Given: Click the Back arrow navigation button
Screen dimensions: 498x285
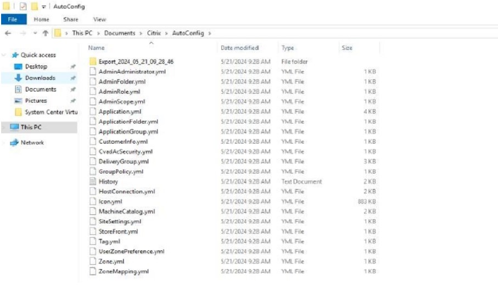Looking at the screenshot, I should point(8,33).
